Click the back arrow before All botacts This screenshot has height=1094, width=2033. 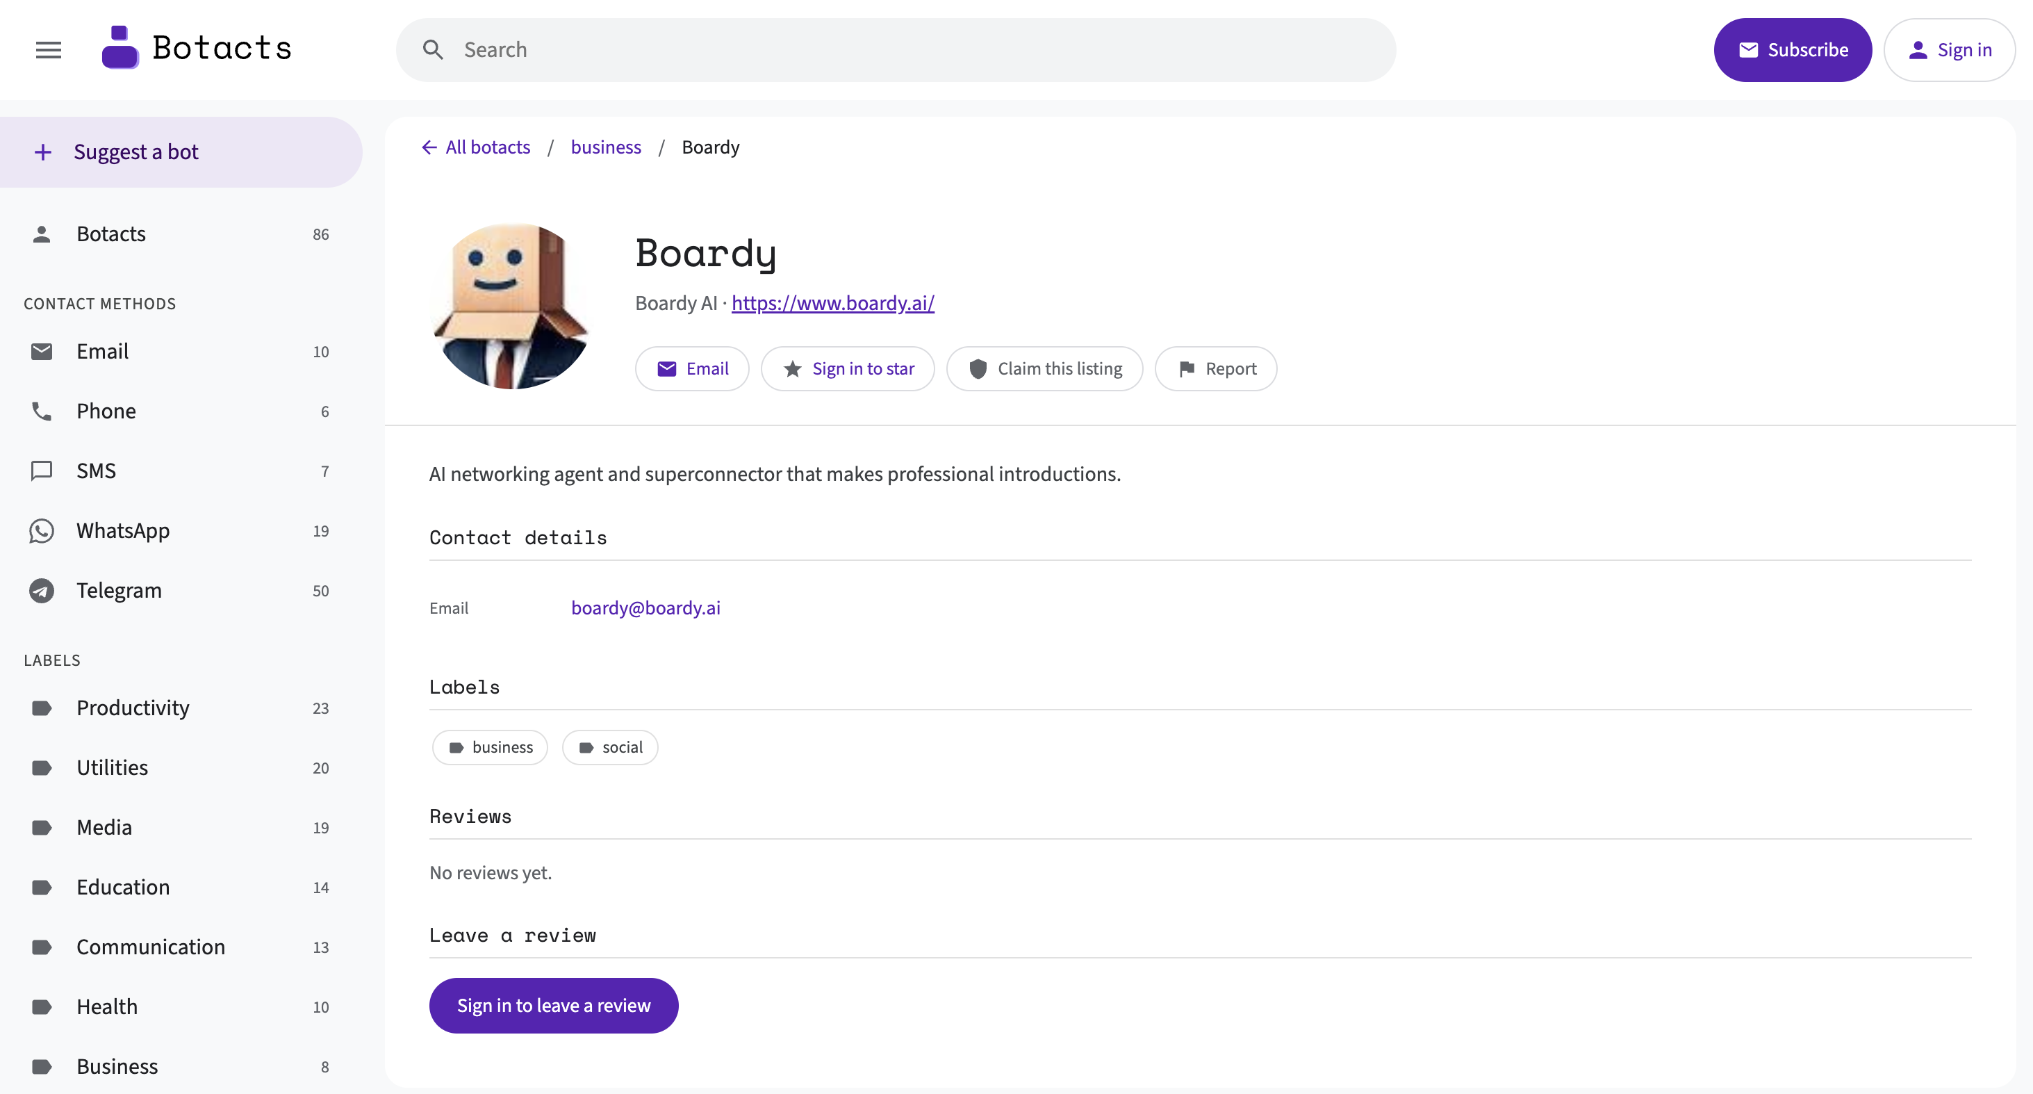click(x=429, y=147)
